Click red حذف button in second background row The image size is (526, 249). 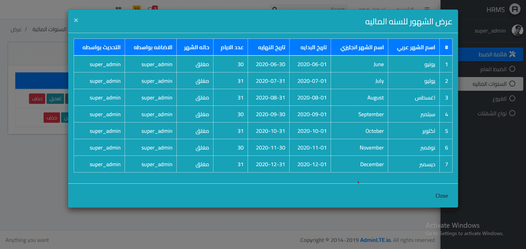(x=51, y=117)
